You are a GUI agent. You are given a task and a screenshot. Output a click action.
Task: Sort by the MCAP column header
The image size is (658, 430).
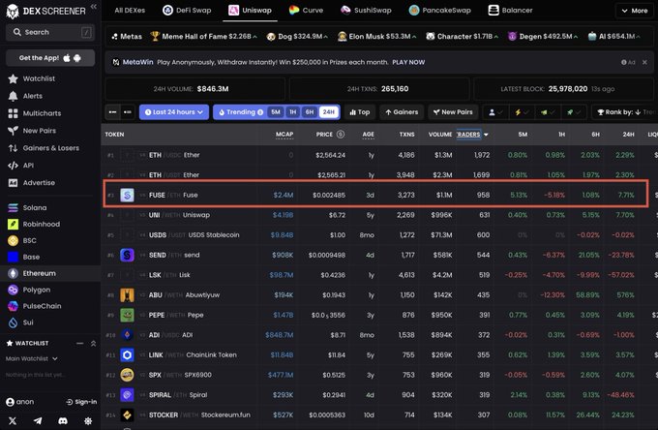coord(284,135)
